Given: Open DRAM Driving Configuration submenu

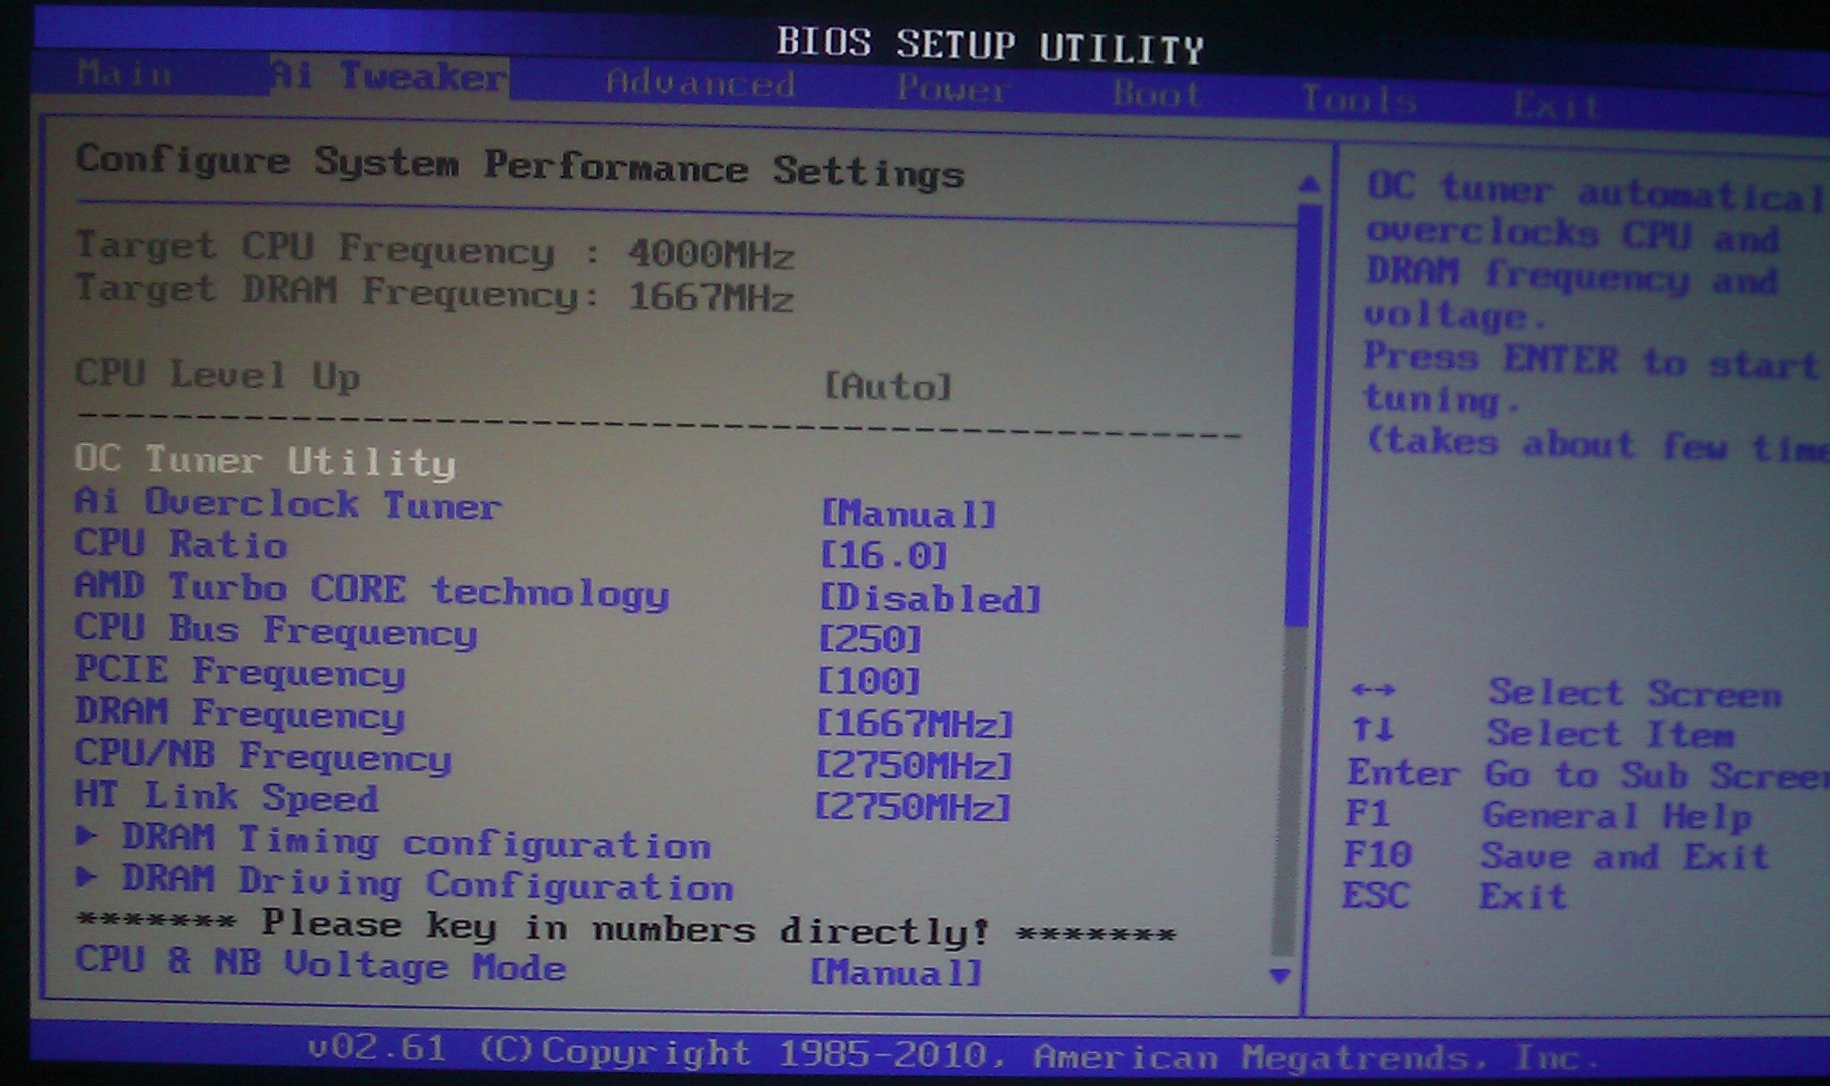Looking at the screenshot, I should click(427, 883).
